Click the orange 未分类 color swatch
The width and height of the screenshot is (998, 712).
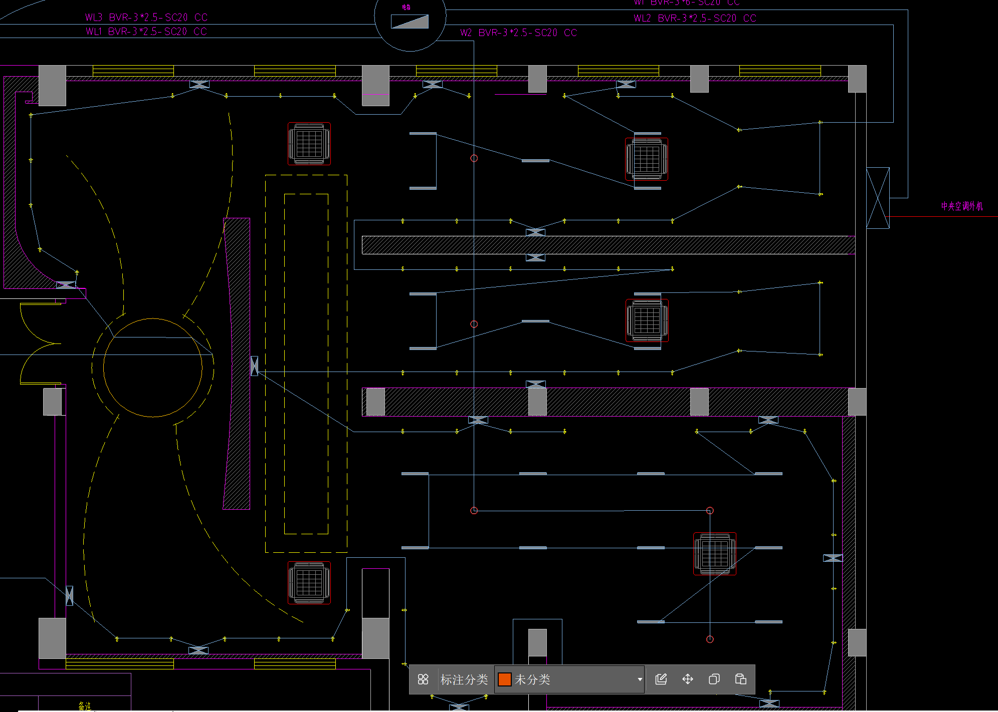tap(504, 679)
